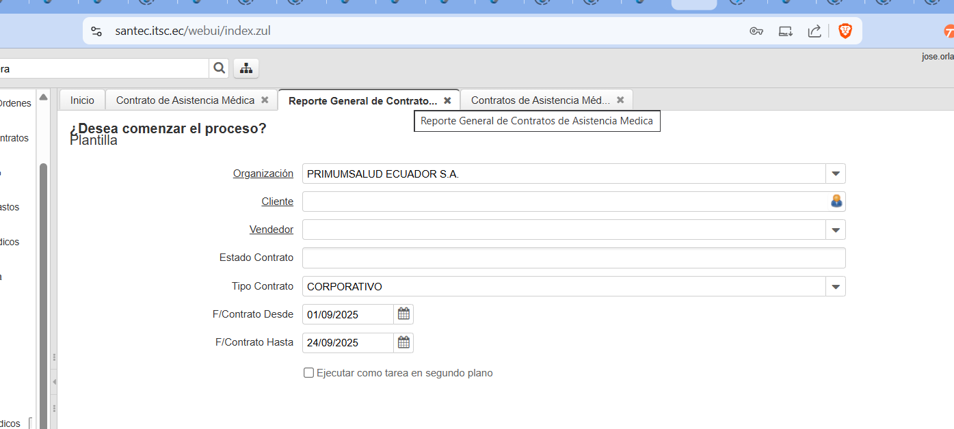Enable Ejecutar como tarea en segundo plano
This screenshot has height=429, width=954.
309,373
